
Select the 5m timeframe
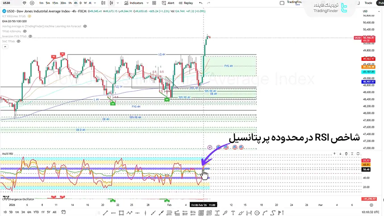click(x=48, y=3)
